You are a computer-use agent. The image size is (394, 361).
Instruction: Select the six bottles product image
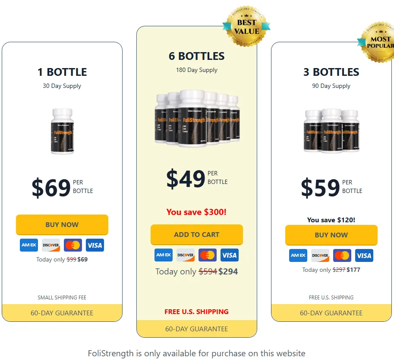[197, 118]
